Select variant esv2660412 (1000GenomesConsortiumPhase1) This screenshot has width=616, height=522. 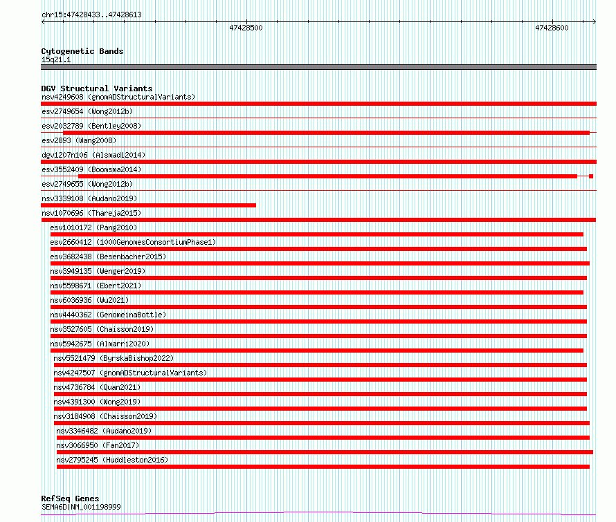133,242
